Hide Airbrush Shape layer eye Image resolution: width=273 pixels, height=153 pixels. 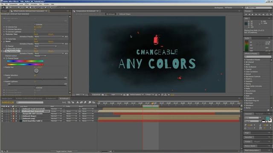[x=2, y=116]
